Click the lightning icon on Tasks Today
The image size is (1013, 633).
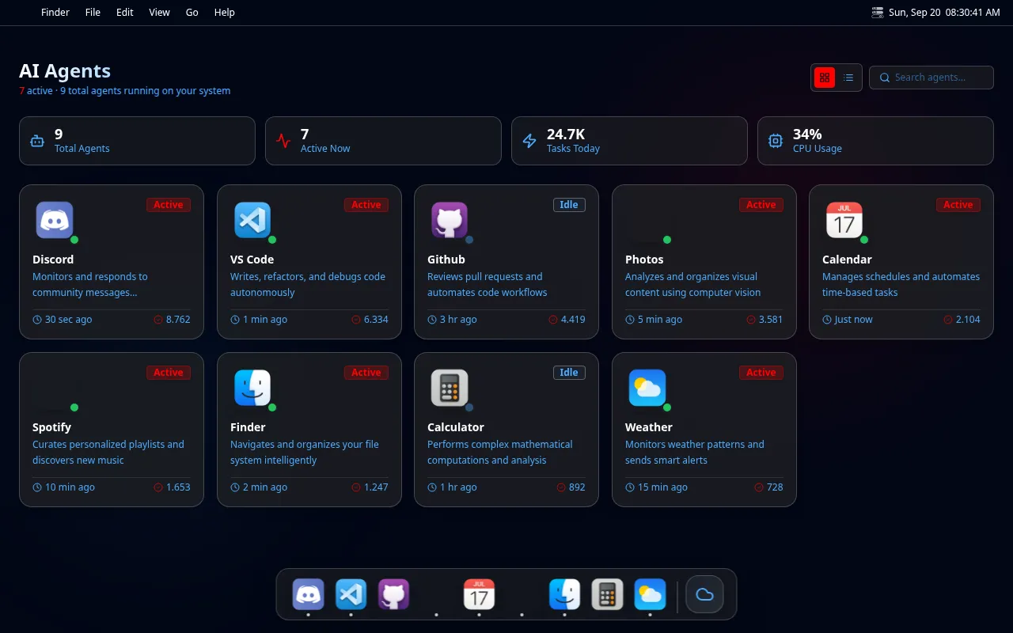[x=529, y=141]
